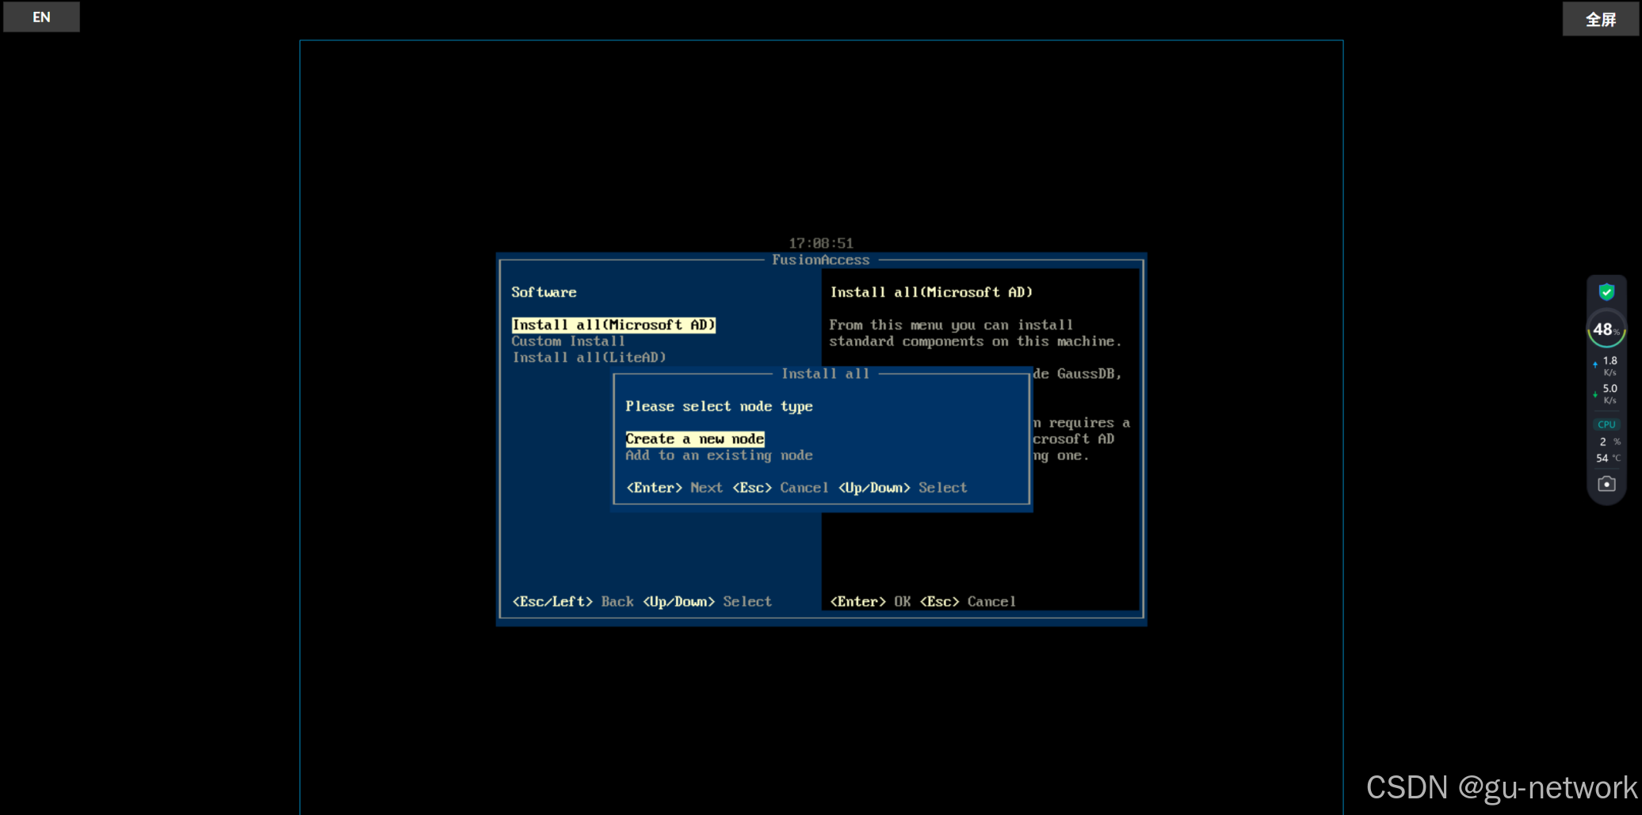Click the EN language button
Viewport: 1642px width, 815px height.
tap(41, 17)
